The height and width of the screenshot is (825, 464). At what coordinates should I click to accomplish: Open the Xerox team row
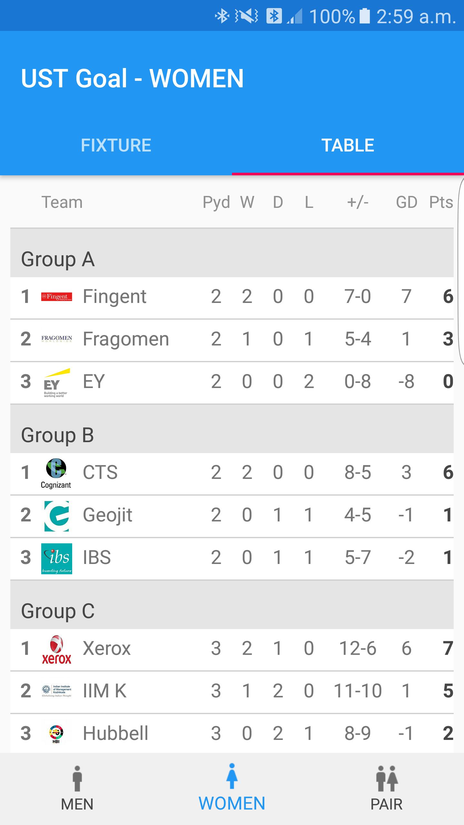pos(232,650)
